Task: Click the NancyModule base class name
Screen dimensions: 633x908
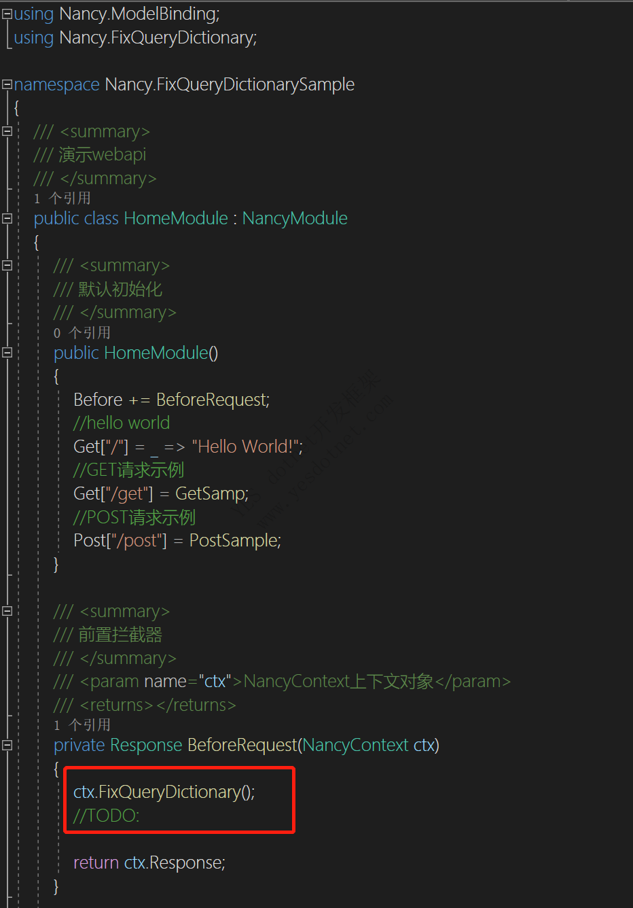Action: 295,218
